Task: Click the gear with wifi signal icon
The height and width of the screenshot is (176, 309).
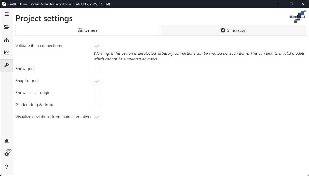Action: [7, 154]
